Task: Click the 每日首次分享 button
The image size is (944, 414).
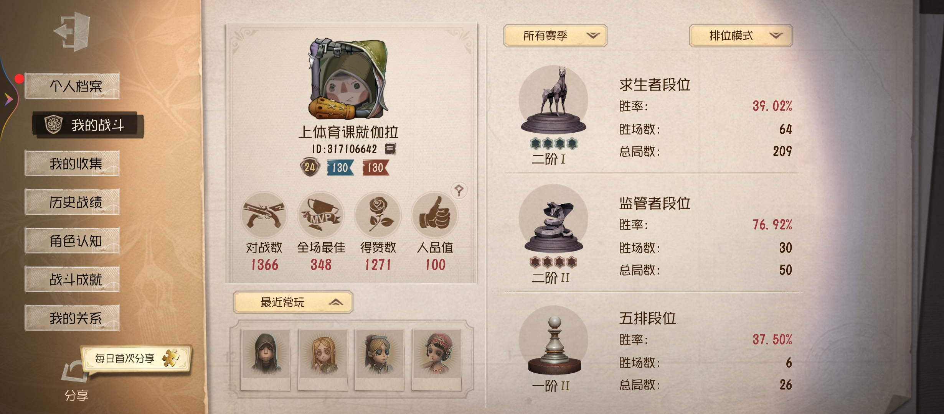Action: (136, 358)
